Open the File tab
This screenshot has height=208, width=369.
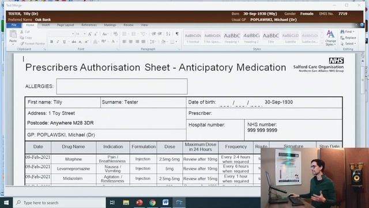[14, 25]
